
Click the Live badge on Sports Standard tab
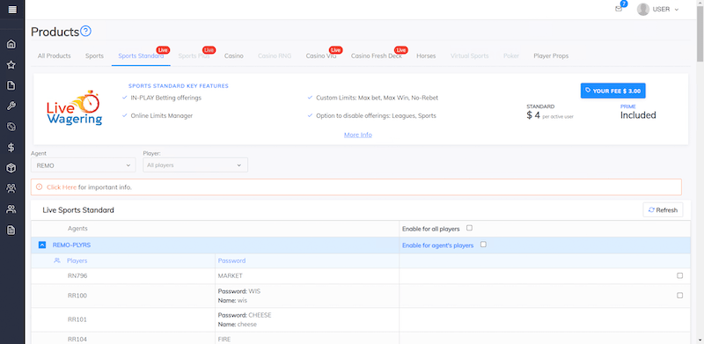click(163, 50)
